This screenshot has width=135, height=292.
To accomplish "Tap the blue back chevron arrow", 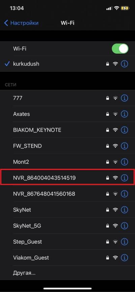I will [x=6, y=23].
